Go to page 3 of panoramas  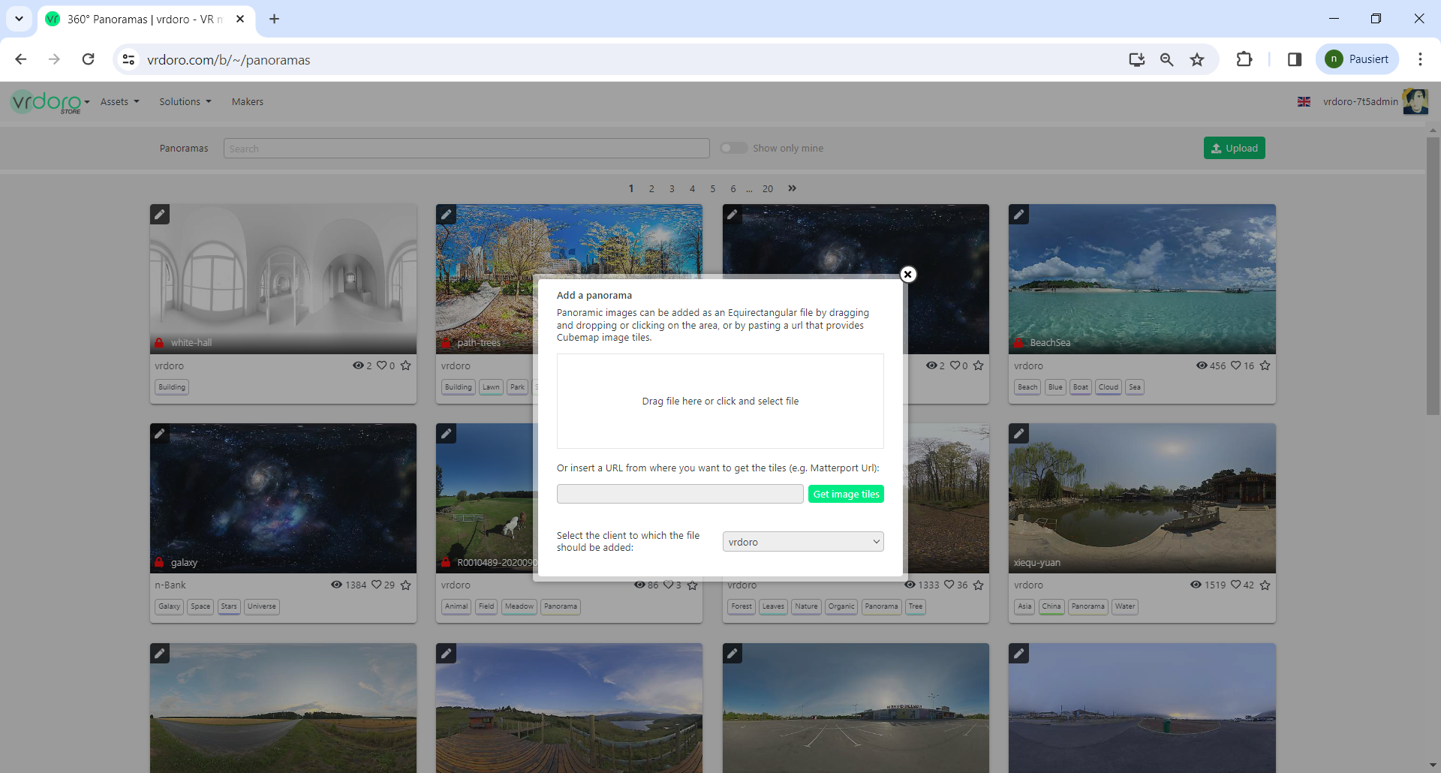(x=672, y=189)
